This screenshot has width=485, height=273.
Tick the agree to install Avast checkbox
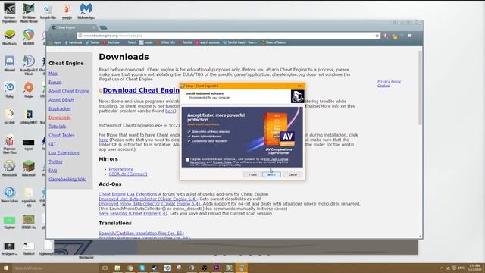[x=188, y=160]
